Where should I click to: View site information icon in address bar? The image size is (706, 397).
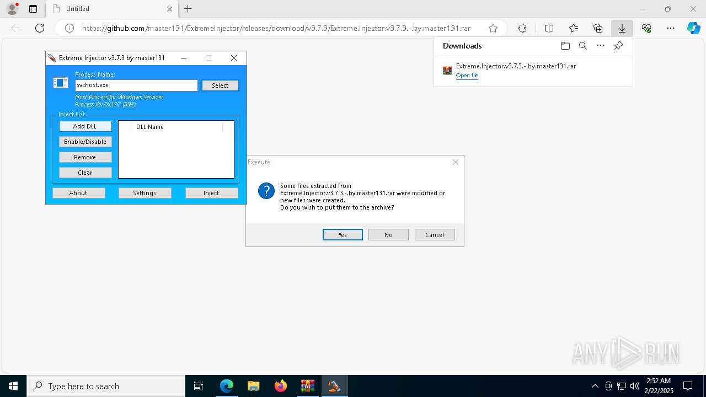tap(69, 28)
